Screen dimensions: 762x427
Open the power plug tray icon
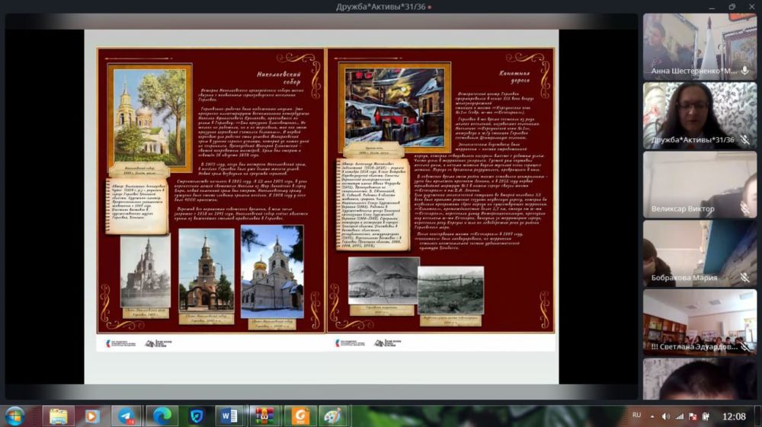tap(706, 416)
